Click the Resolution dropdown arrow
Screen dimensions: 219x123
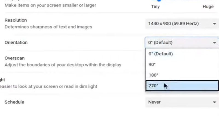click(215, 24)
